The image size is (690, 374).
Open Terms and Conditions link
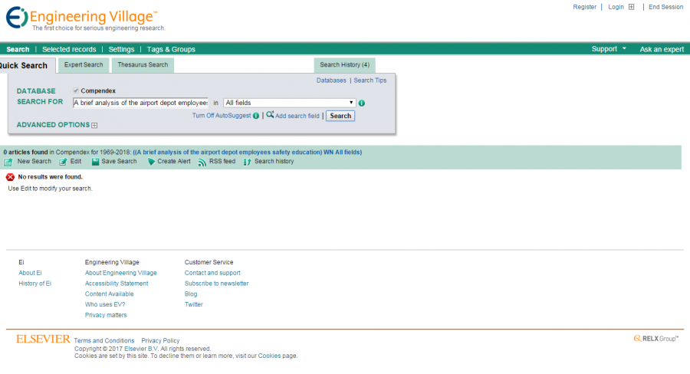coord(103,340)
